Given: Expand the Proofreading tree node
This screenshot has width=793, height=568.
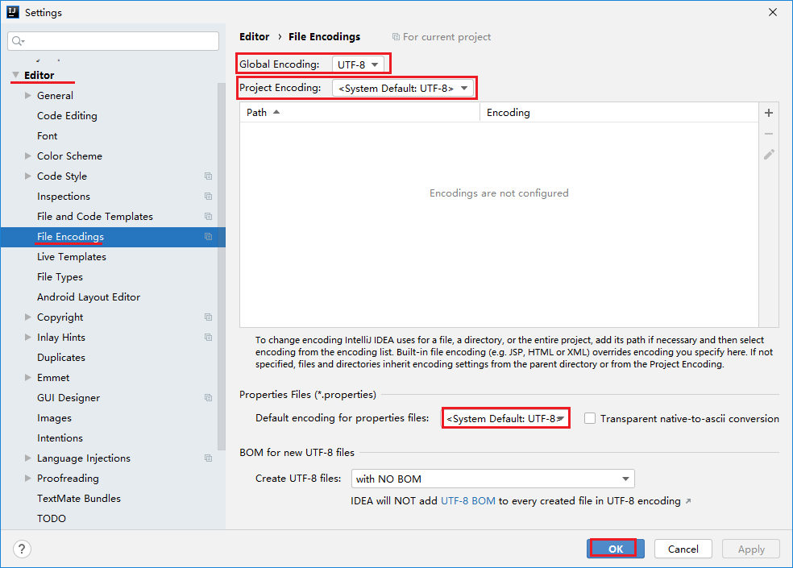Looking at the screenshot, I should click(28, 479).
